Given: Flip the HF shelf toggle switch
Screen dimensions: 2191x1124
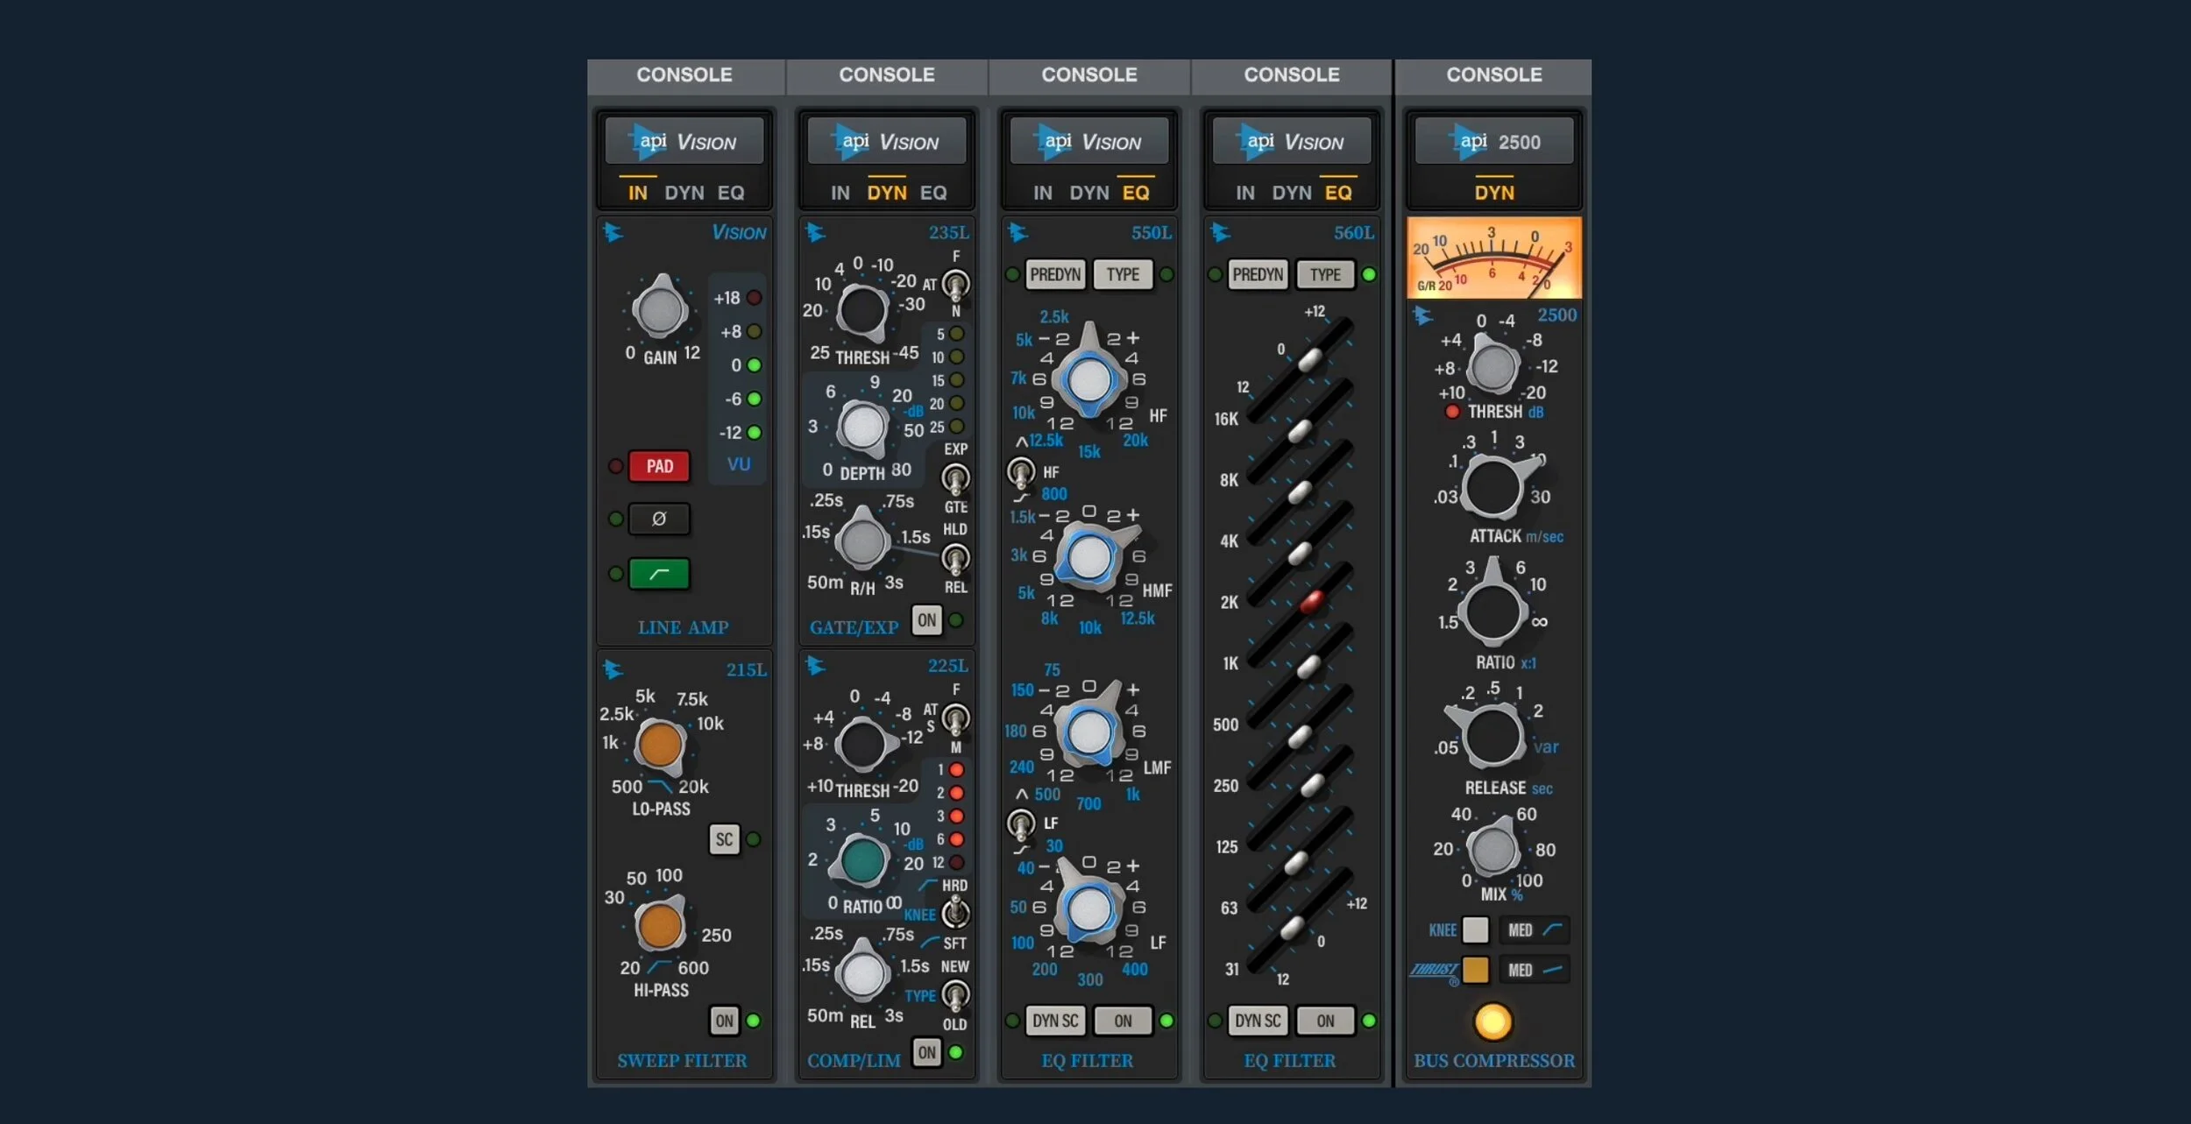Looking at the screenshot, I should pyautogui.click(x=1020, y=472).
